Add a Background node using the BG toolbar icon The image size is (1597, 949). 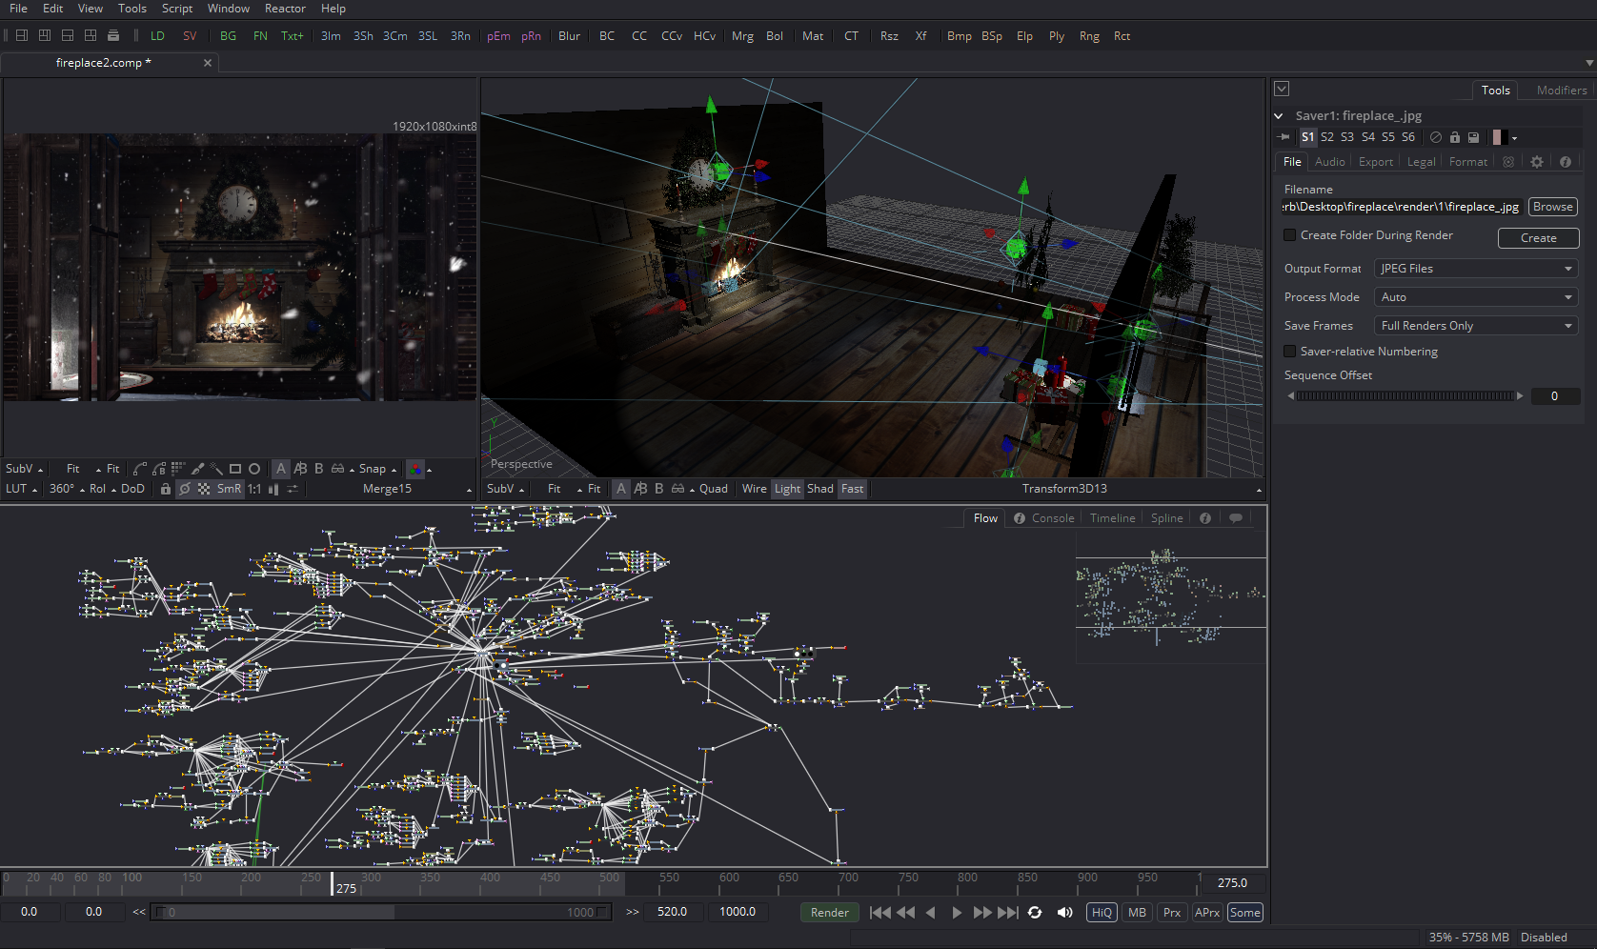pyautogui.click(x=228, y=36)
